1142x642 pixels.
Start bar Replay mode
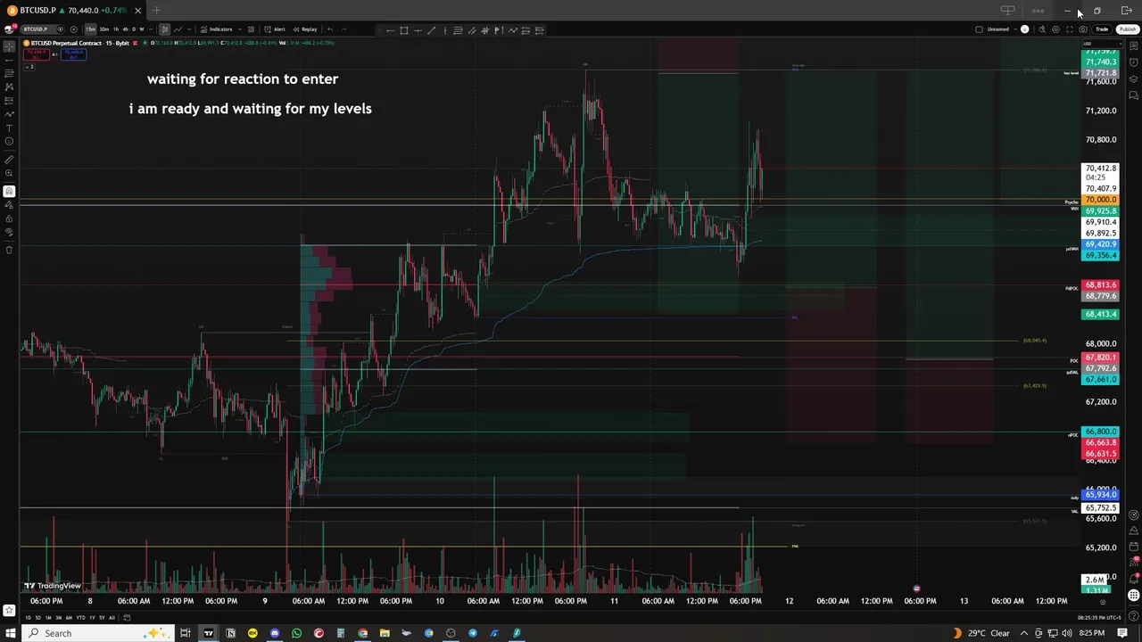(304, 29)
